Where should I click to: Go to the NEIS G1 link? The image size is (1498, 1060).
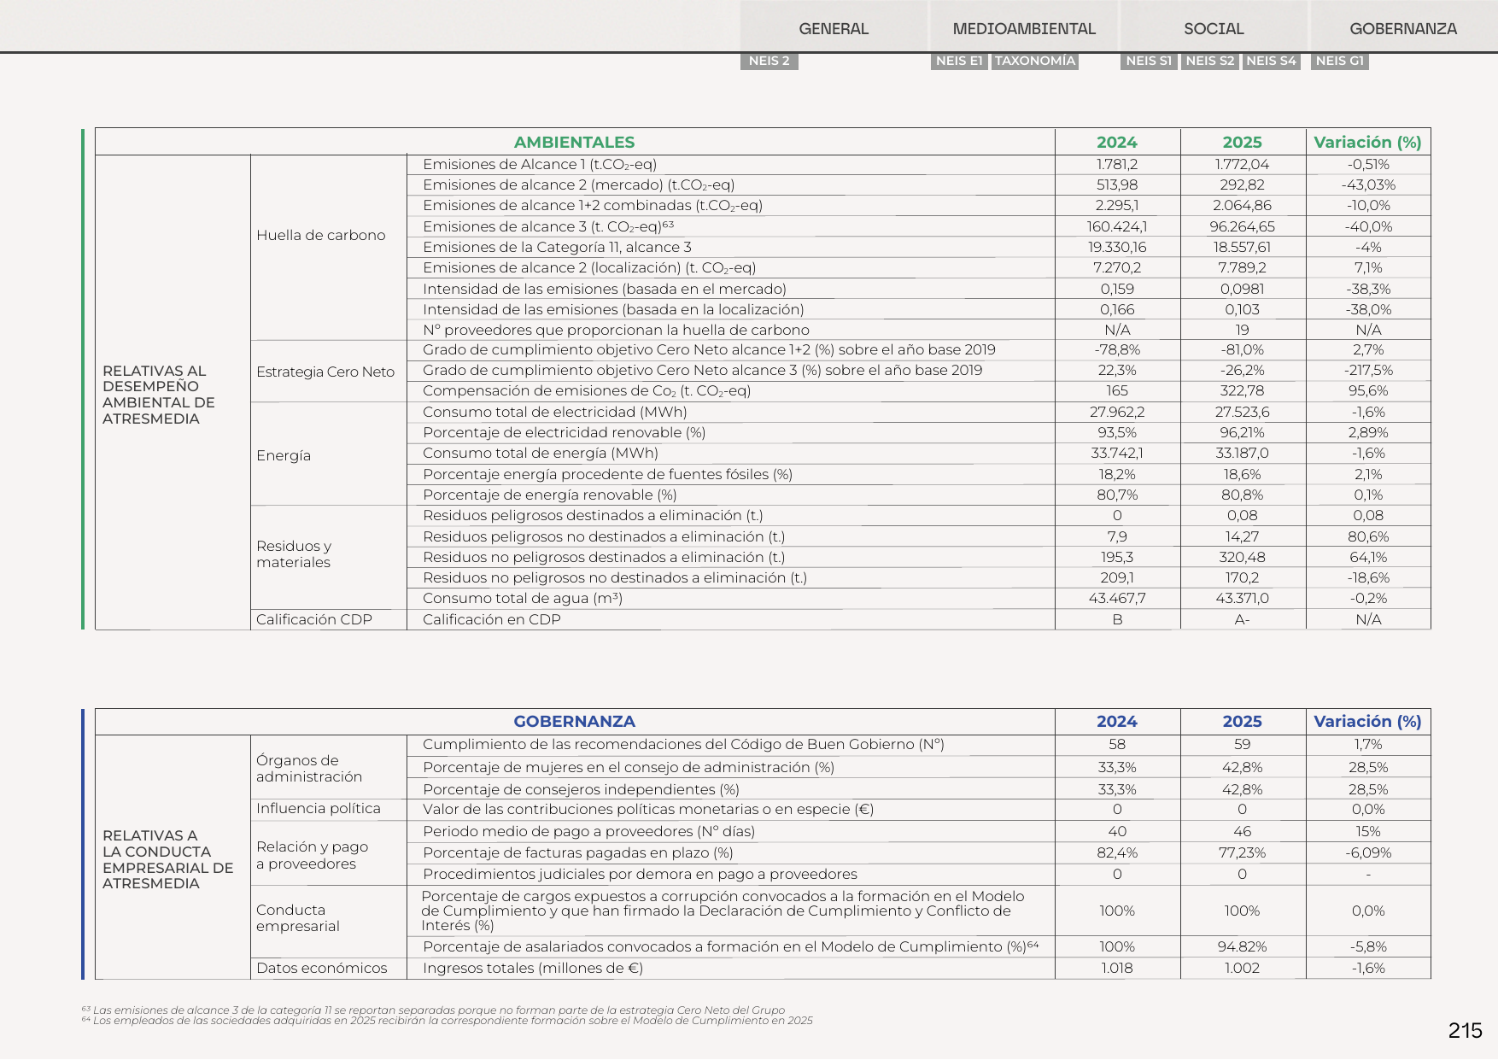(1340, 61)
